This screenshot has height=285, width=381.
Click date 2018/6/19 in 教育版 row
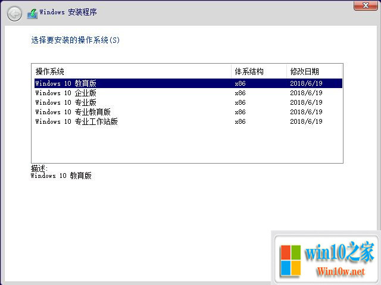pyautogui.click(x=306, y=83)
